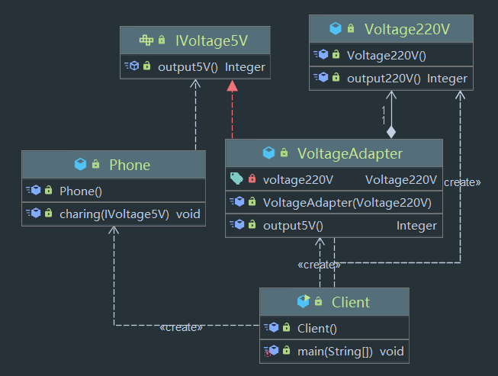
Task: Select the Phone() constructor row
Action: [114, 191]
